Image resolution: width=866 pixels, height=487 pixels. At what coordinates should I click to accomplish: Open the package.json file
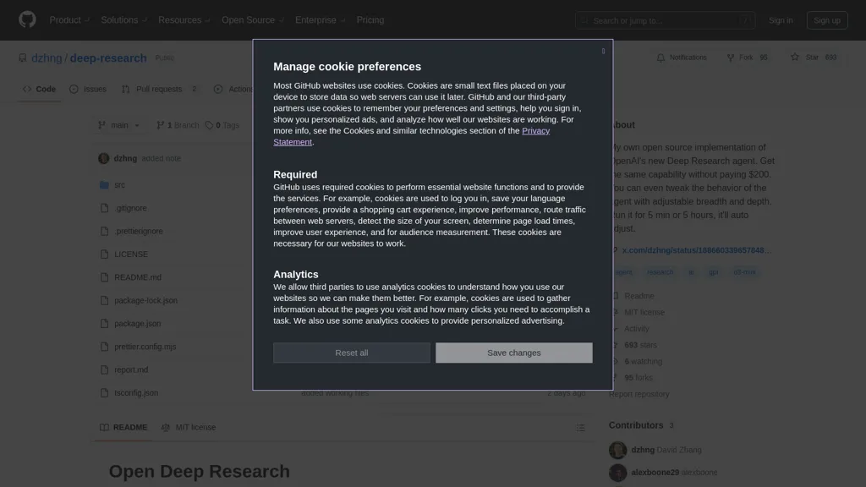tap(138, 324)
